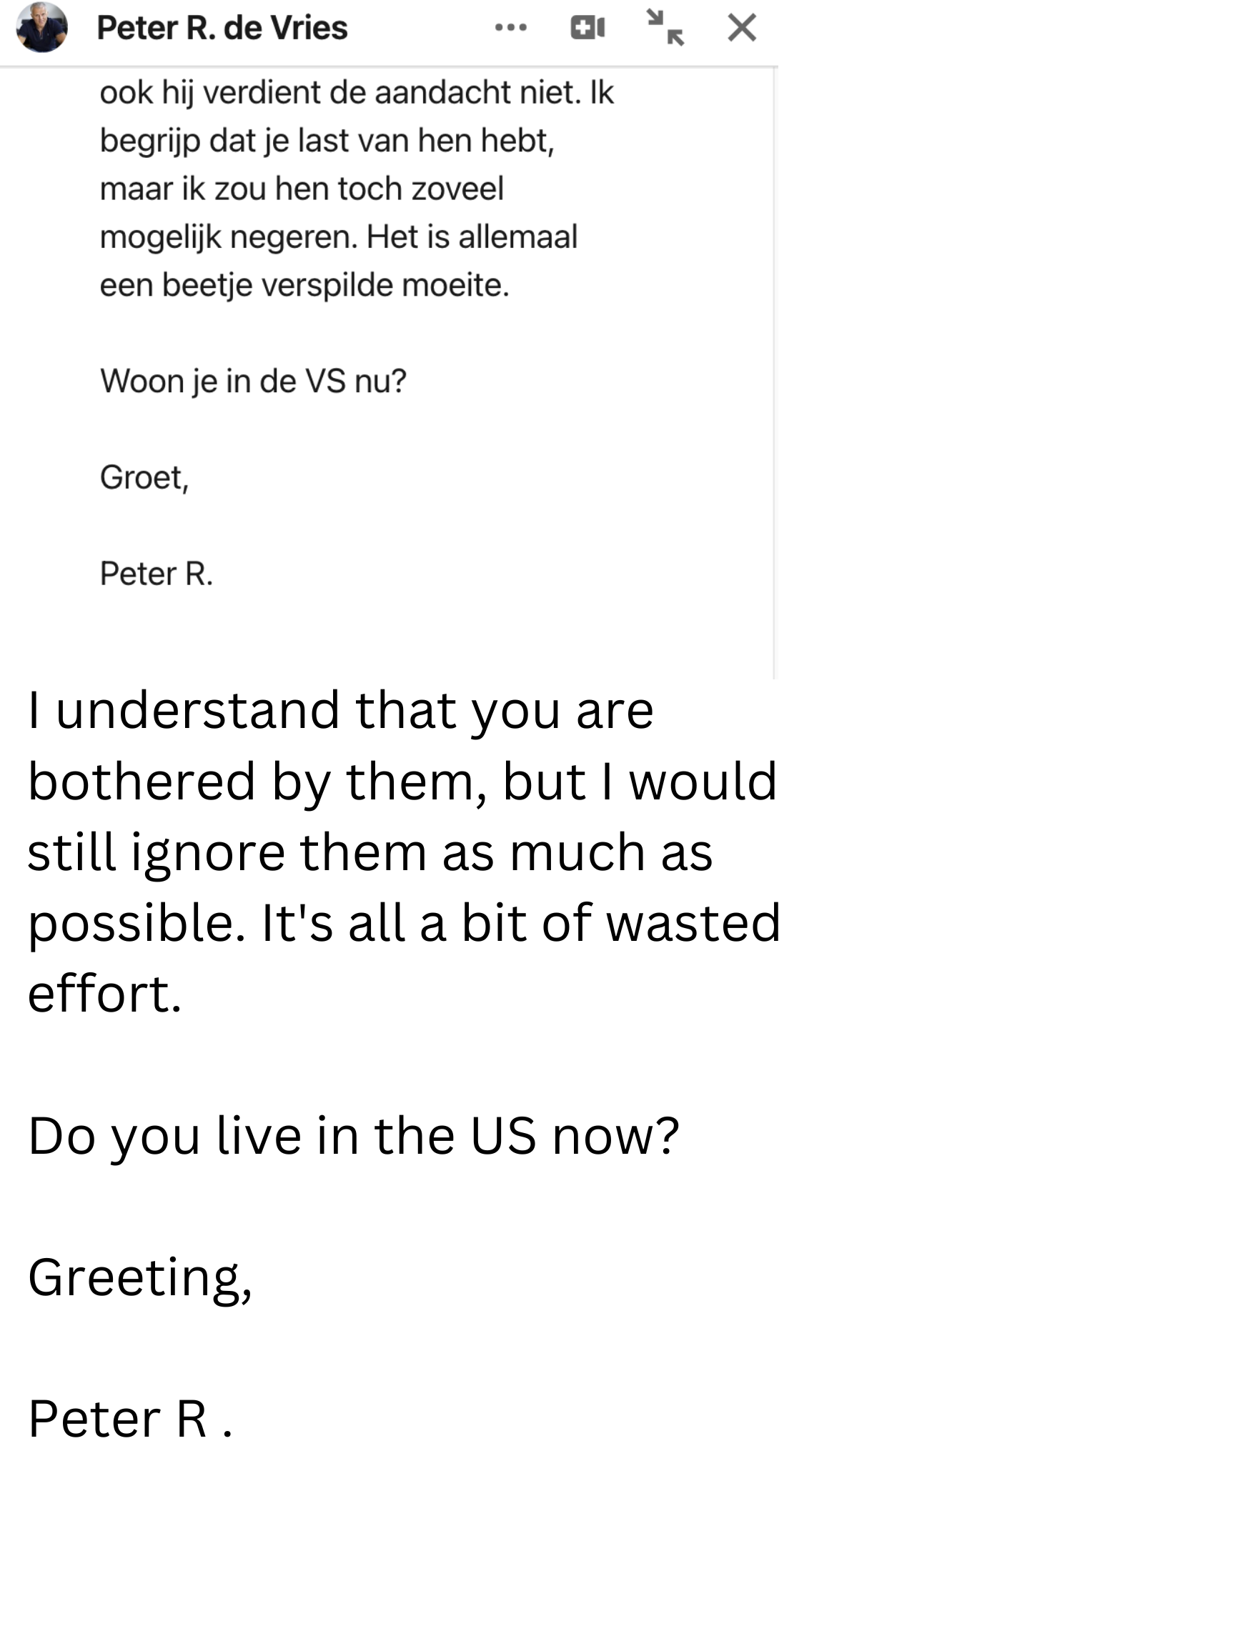
Task: Click the chat scrollbar on right edge
Action: (773, 372)
